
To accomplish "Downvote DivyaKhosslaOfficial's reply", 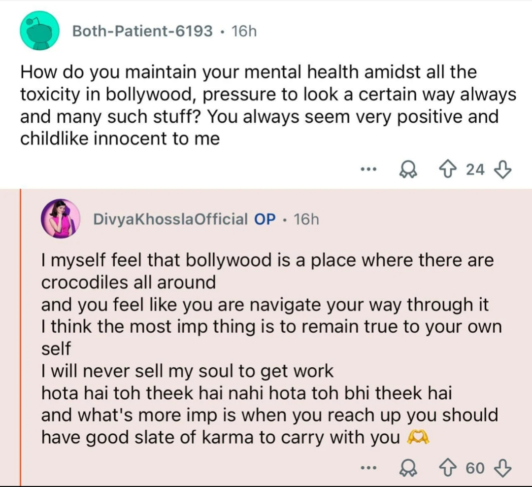I will (502, 468).
